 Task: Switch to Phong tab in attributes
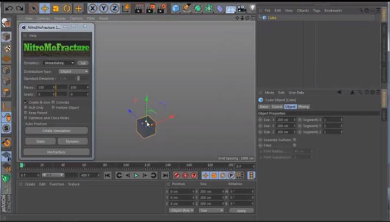click(x=304, y=106)
